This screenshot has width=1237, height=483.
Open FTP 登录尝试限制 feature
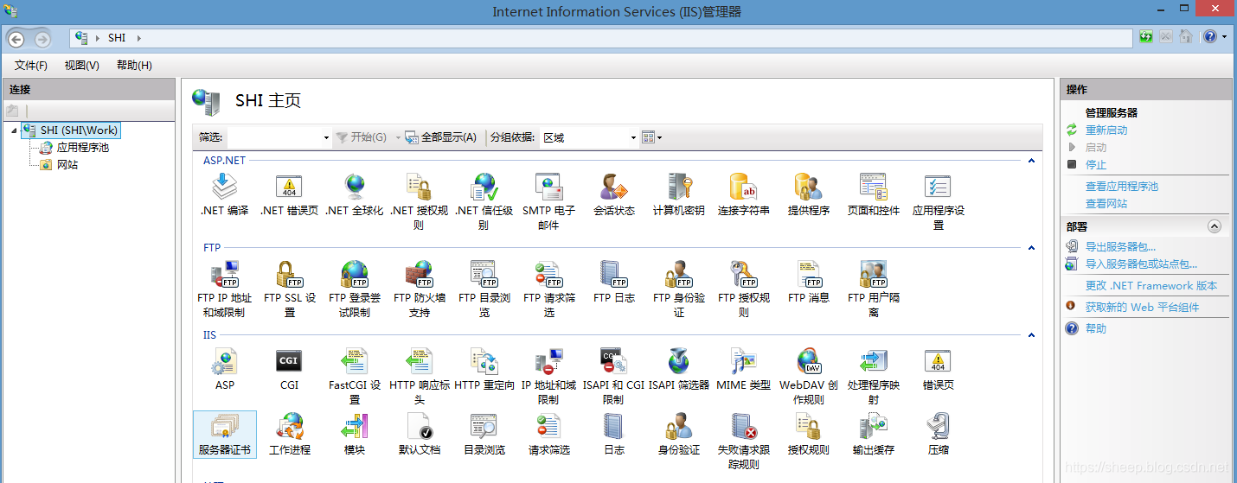(355, 289)
